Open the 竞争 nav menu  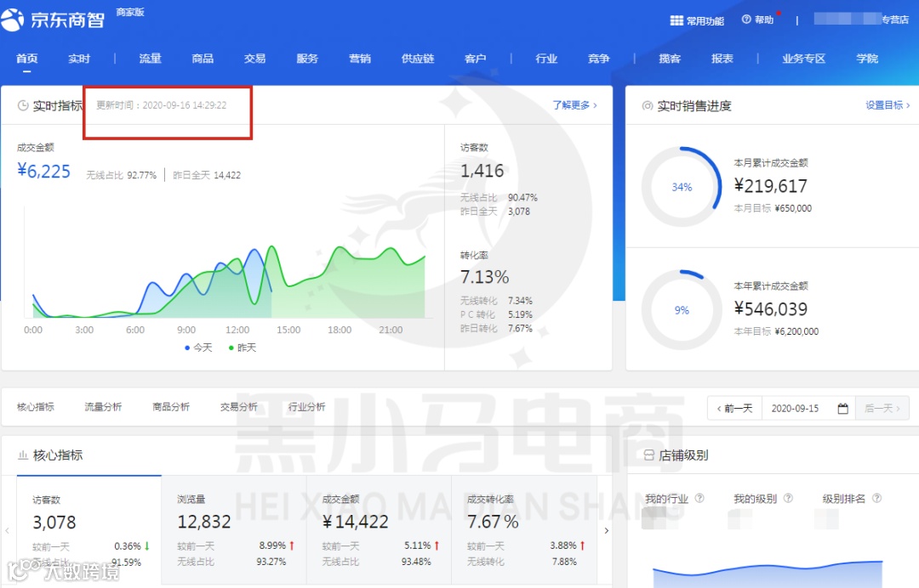(x=599, y=59)
